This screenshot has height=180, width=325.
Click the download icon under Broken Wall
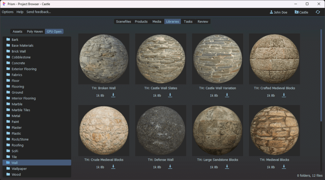coord(113,95)
